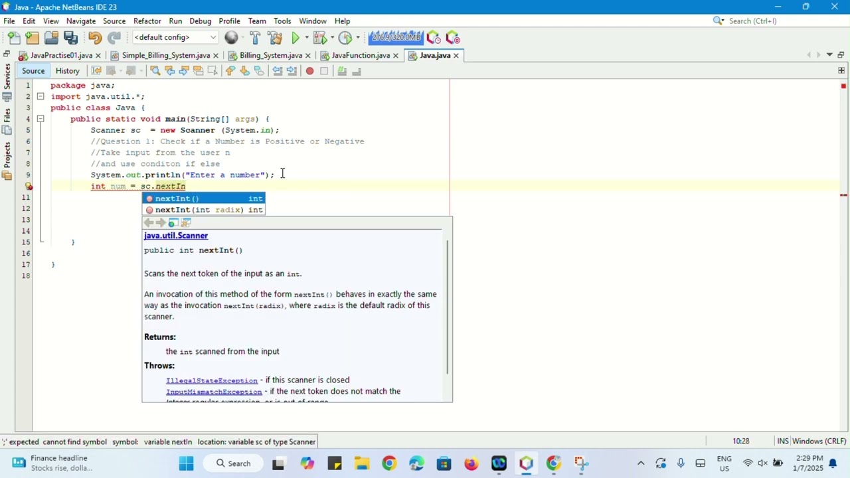Screen dimensions: 850x478
Task: Click the error lightbulb on line 10
Action: click(x=29, y=187)
